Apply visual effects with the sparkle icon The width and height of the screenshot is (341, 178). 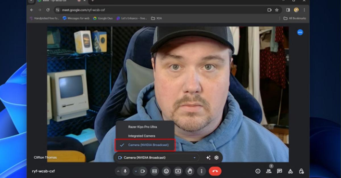pyautogui.click(x=208, y=158)
